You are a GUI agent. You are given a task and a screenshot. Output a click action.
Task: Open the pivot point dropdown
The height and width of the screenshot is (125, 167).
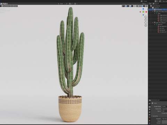click(67, 4)
